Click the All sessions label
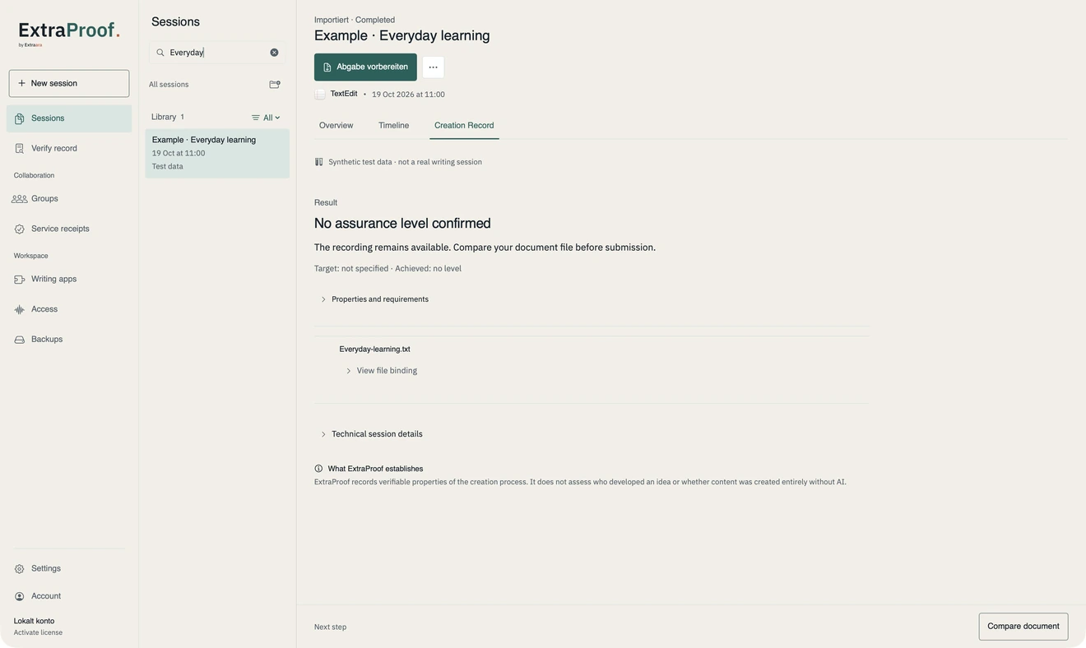The image size is (1086, 648). tap(169, 85)
